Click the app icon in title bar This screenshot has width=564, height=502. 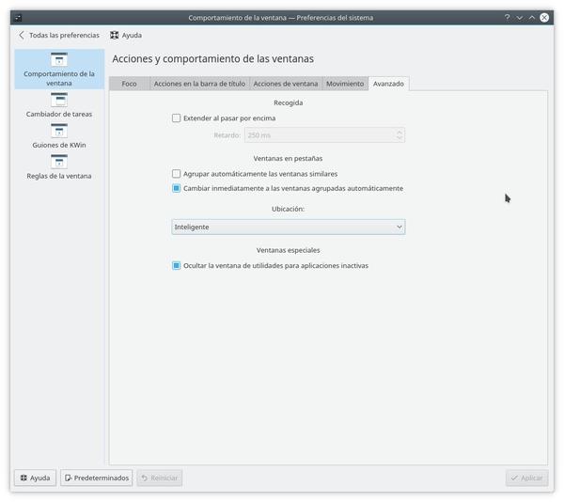tap(18, 17)
